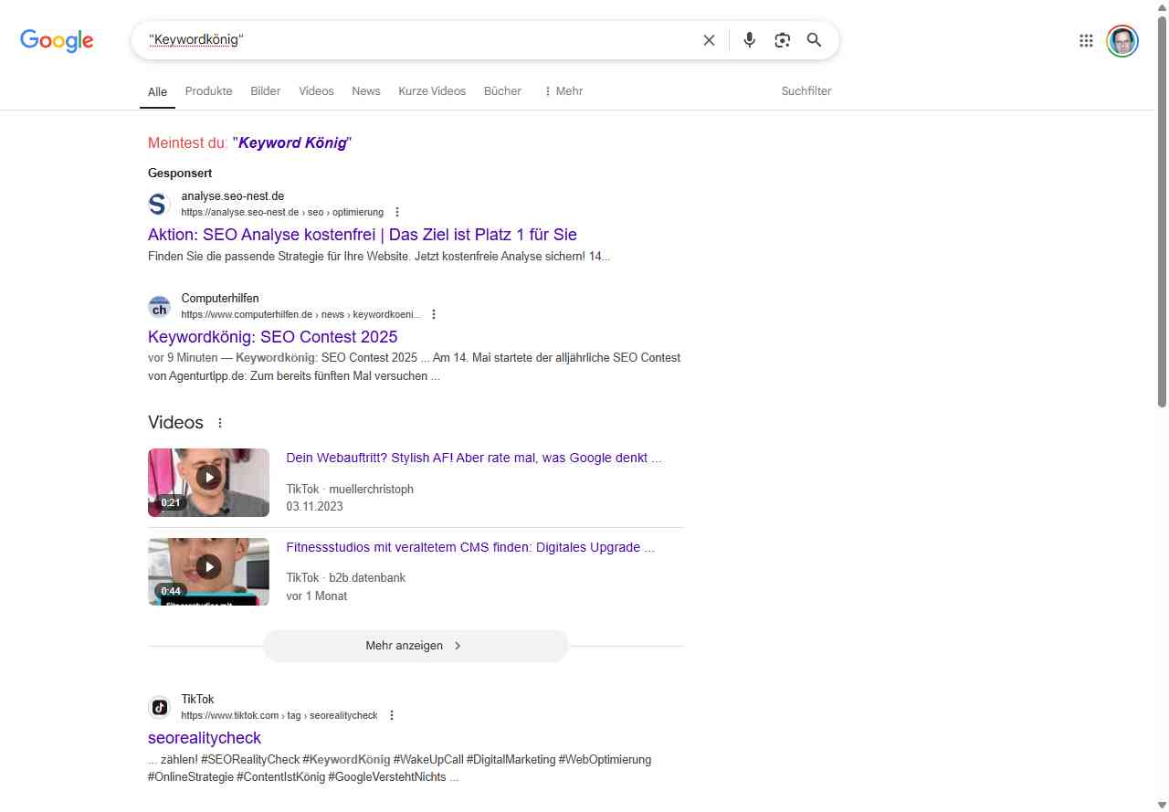
Task: Open Keywordkönig: SEO Contest 2025 result
Action: 273,337
